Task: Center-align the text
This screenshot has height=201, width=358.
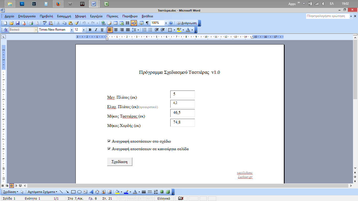Action: (116, 30)
